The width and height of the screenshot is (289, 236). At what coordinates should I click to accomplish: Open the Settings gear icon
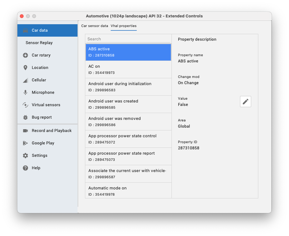[25, 156]
